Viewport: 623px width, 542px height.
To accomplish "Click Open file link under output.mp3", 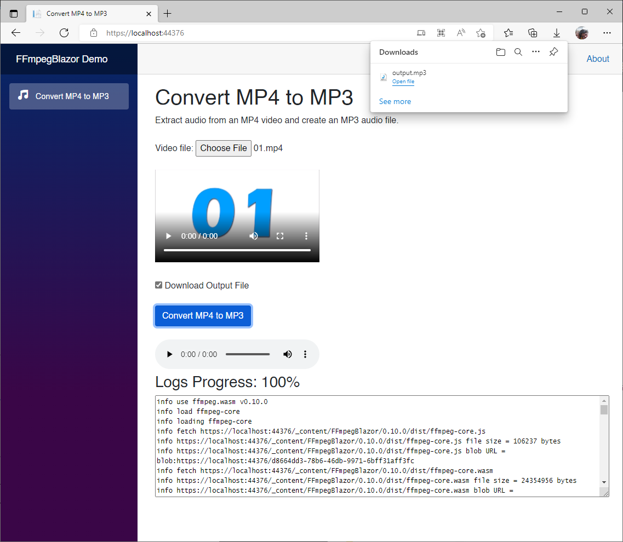I will tap(403, 82).
